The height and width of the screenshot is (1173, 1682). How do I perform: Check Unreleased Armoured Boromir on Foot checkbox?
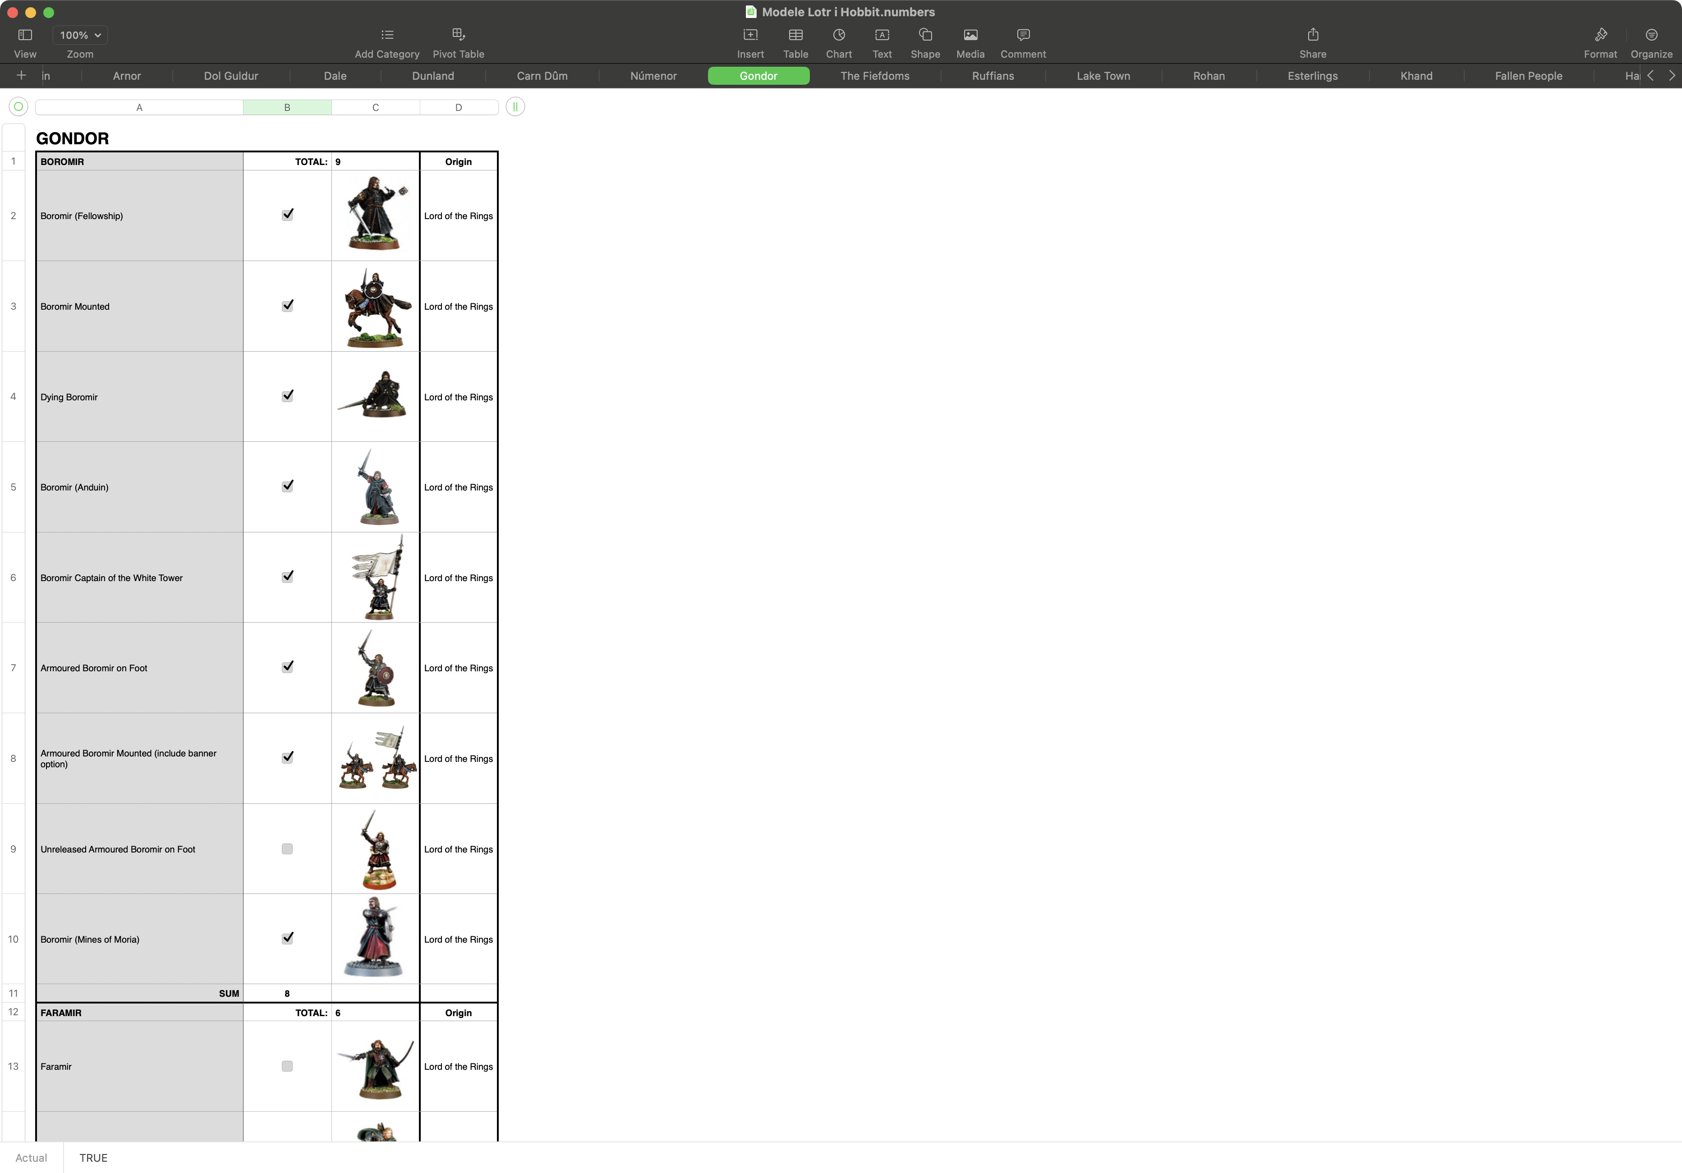point(287,848)
